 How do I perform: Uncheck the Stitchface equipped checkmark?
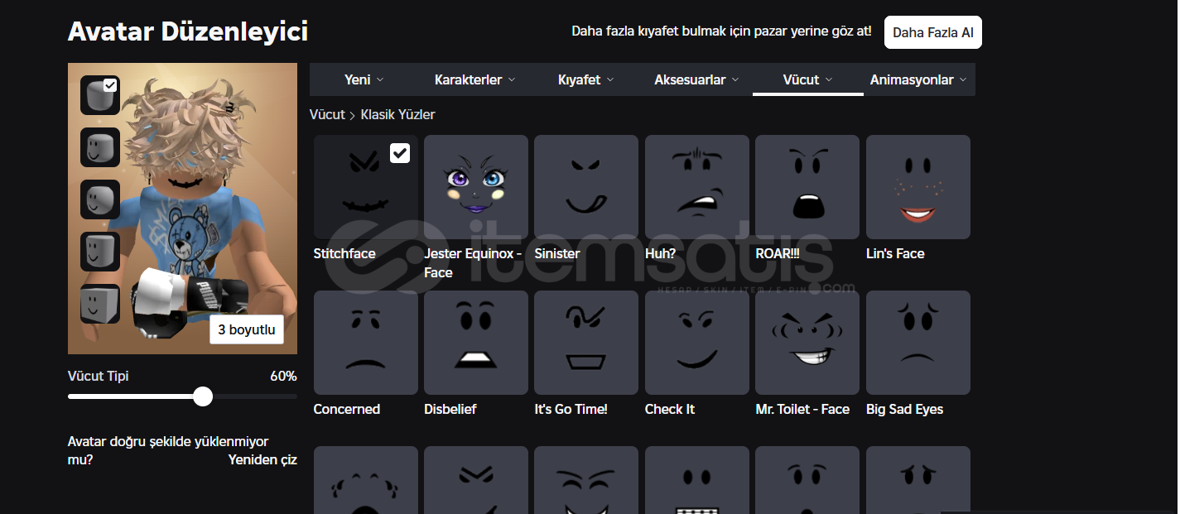pyautogui.click(x=399, y=153)
